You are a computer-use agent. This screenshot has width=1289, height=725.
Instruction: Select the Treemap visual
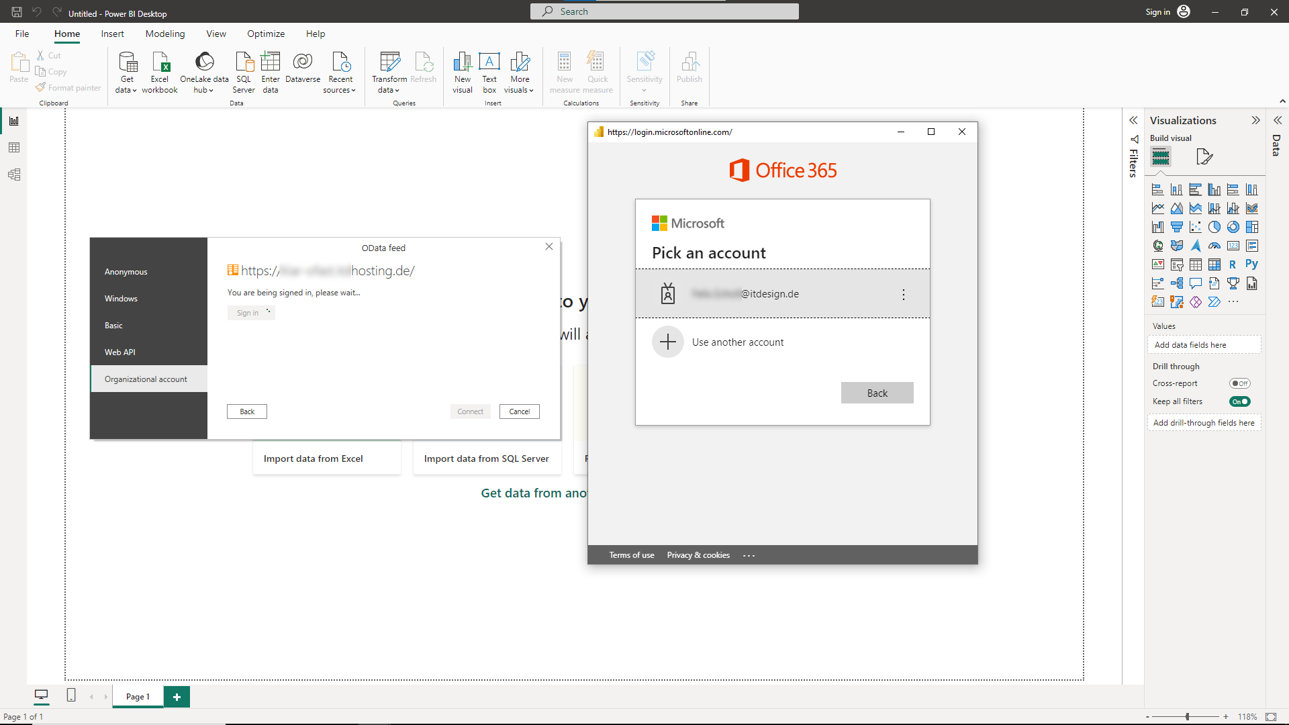[x=1252, y=228]
